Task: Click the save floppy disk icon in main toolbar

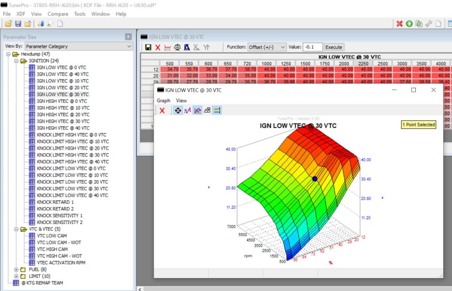Action: pyautogui.click(x=18, y=24)
